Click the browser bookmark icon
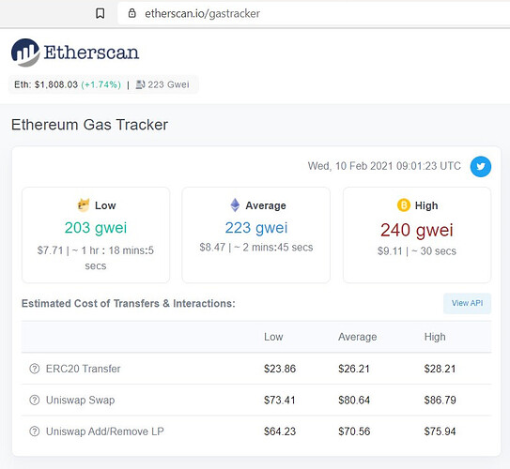The height and width of the screenshot is (469, 510). [x=100, y=13]
